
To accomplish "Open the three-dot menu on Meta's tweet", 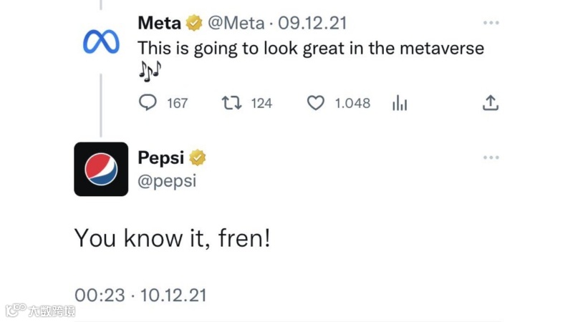I will 491,23.
